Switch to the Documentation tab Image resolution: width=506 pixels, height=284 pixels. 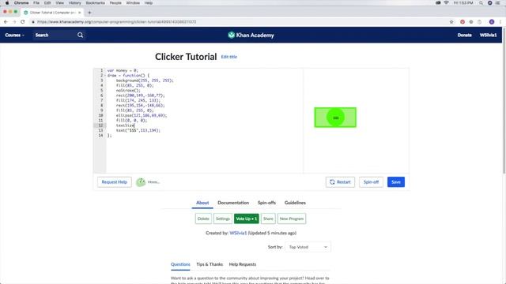pos(233,203)
